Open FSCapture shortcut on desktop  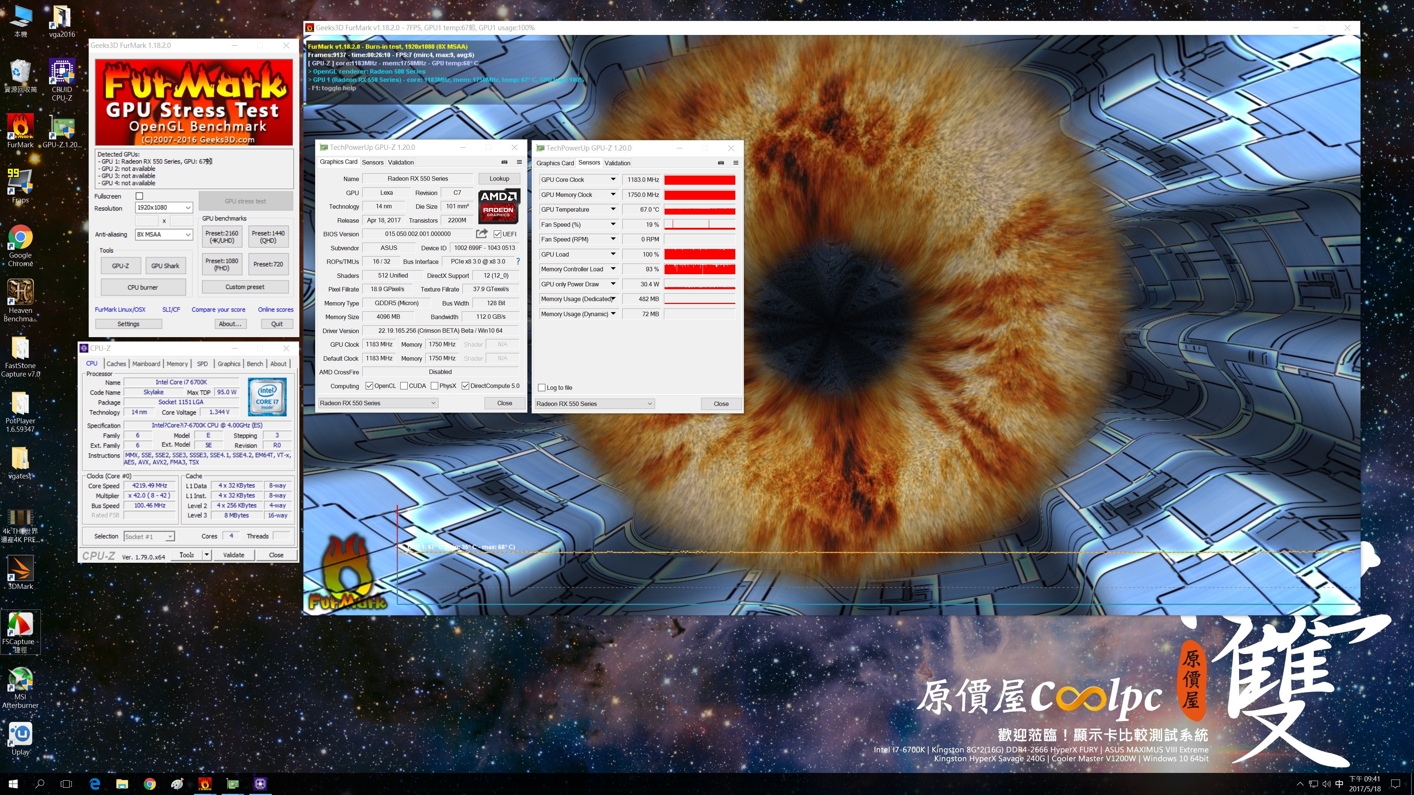coord(20,632)
